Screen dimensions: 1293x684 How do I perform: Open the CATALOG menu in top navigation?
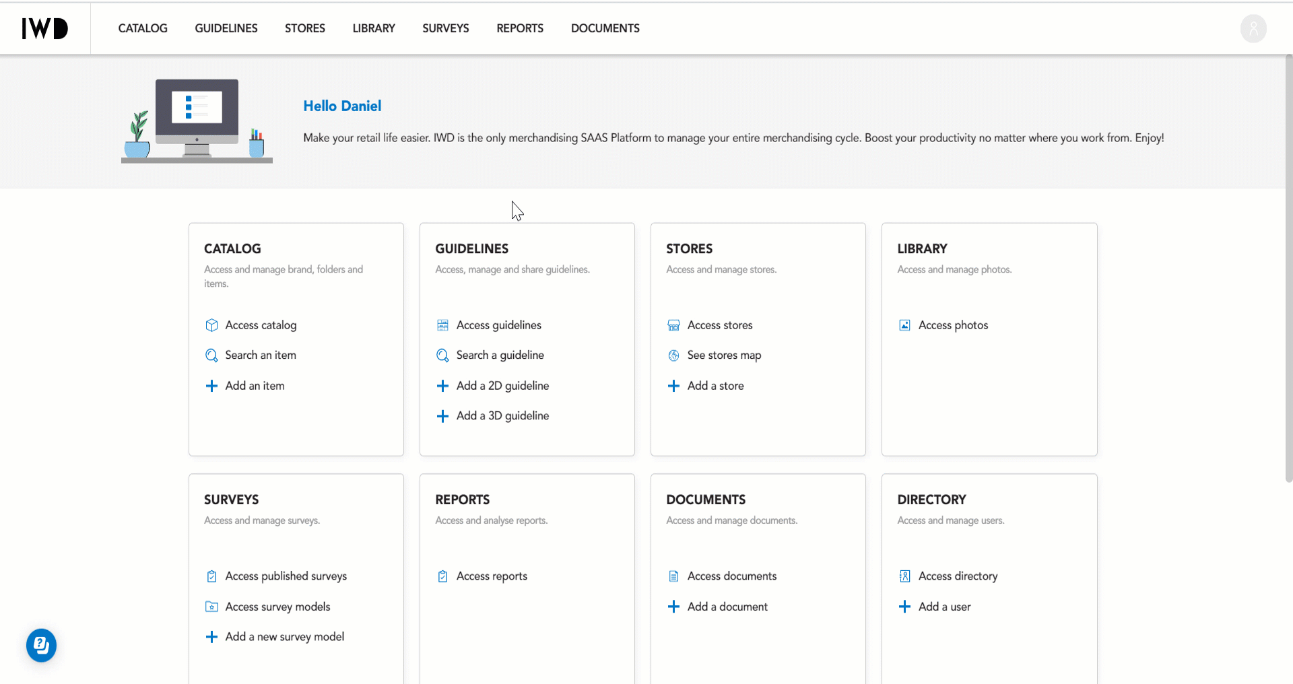143,28
